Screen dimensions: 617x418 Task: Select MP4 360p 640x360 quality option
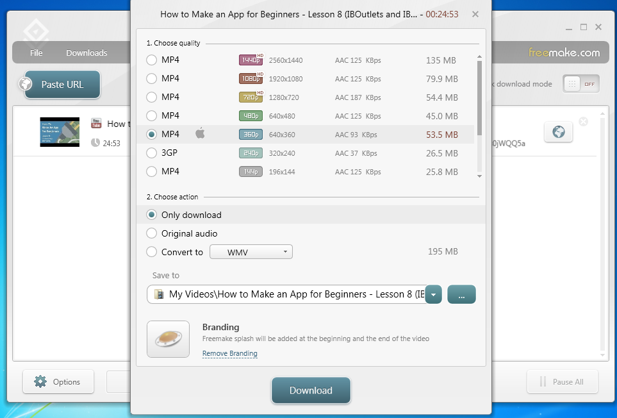pyautogui.click(x=151, y=134)
